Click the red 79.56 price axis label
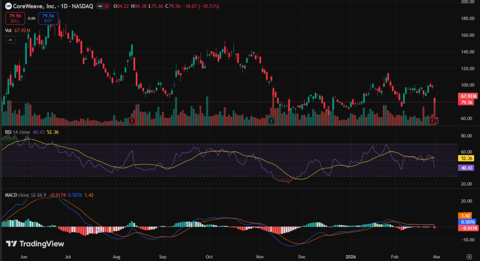This screenshot has height=261, width=480. (466, 102)
